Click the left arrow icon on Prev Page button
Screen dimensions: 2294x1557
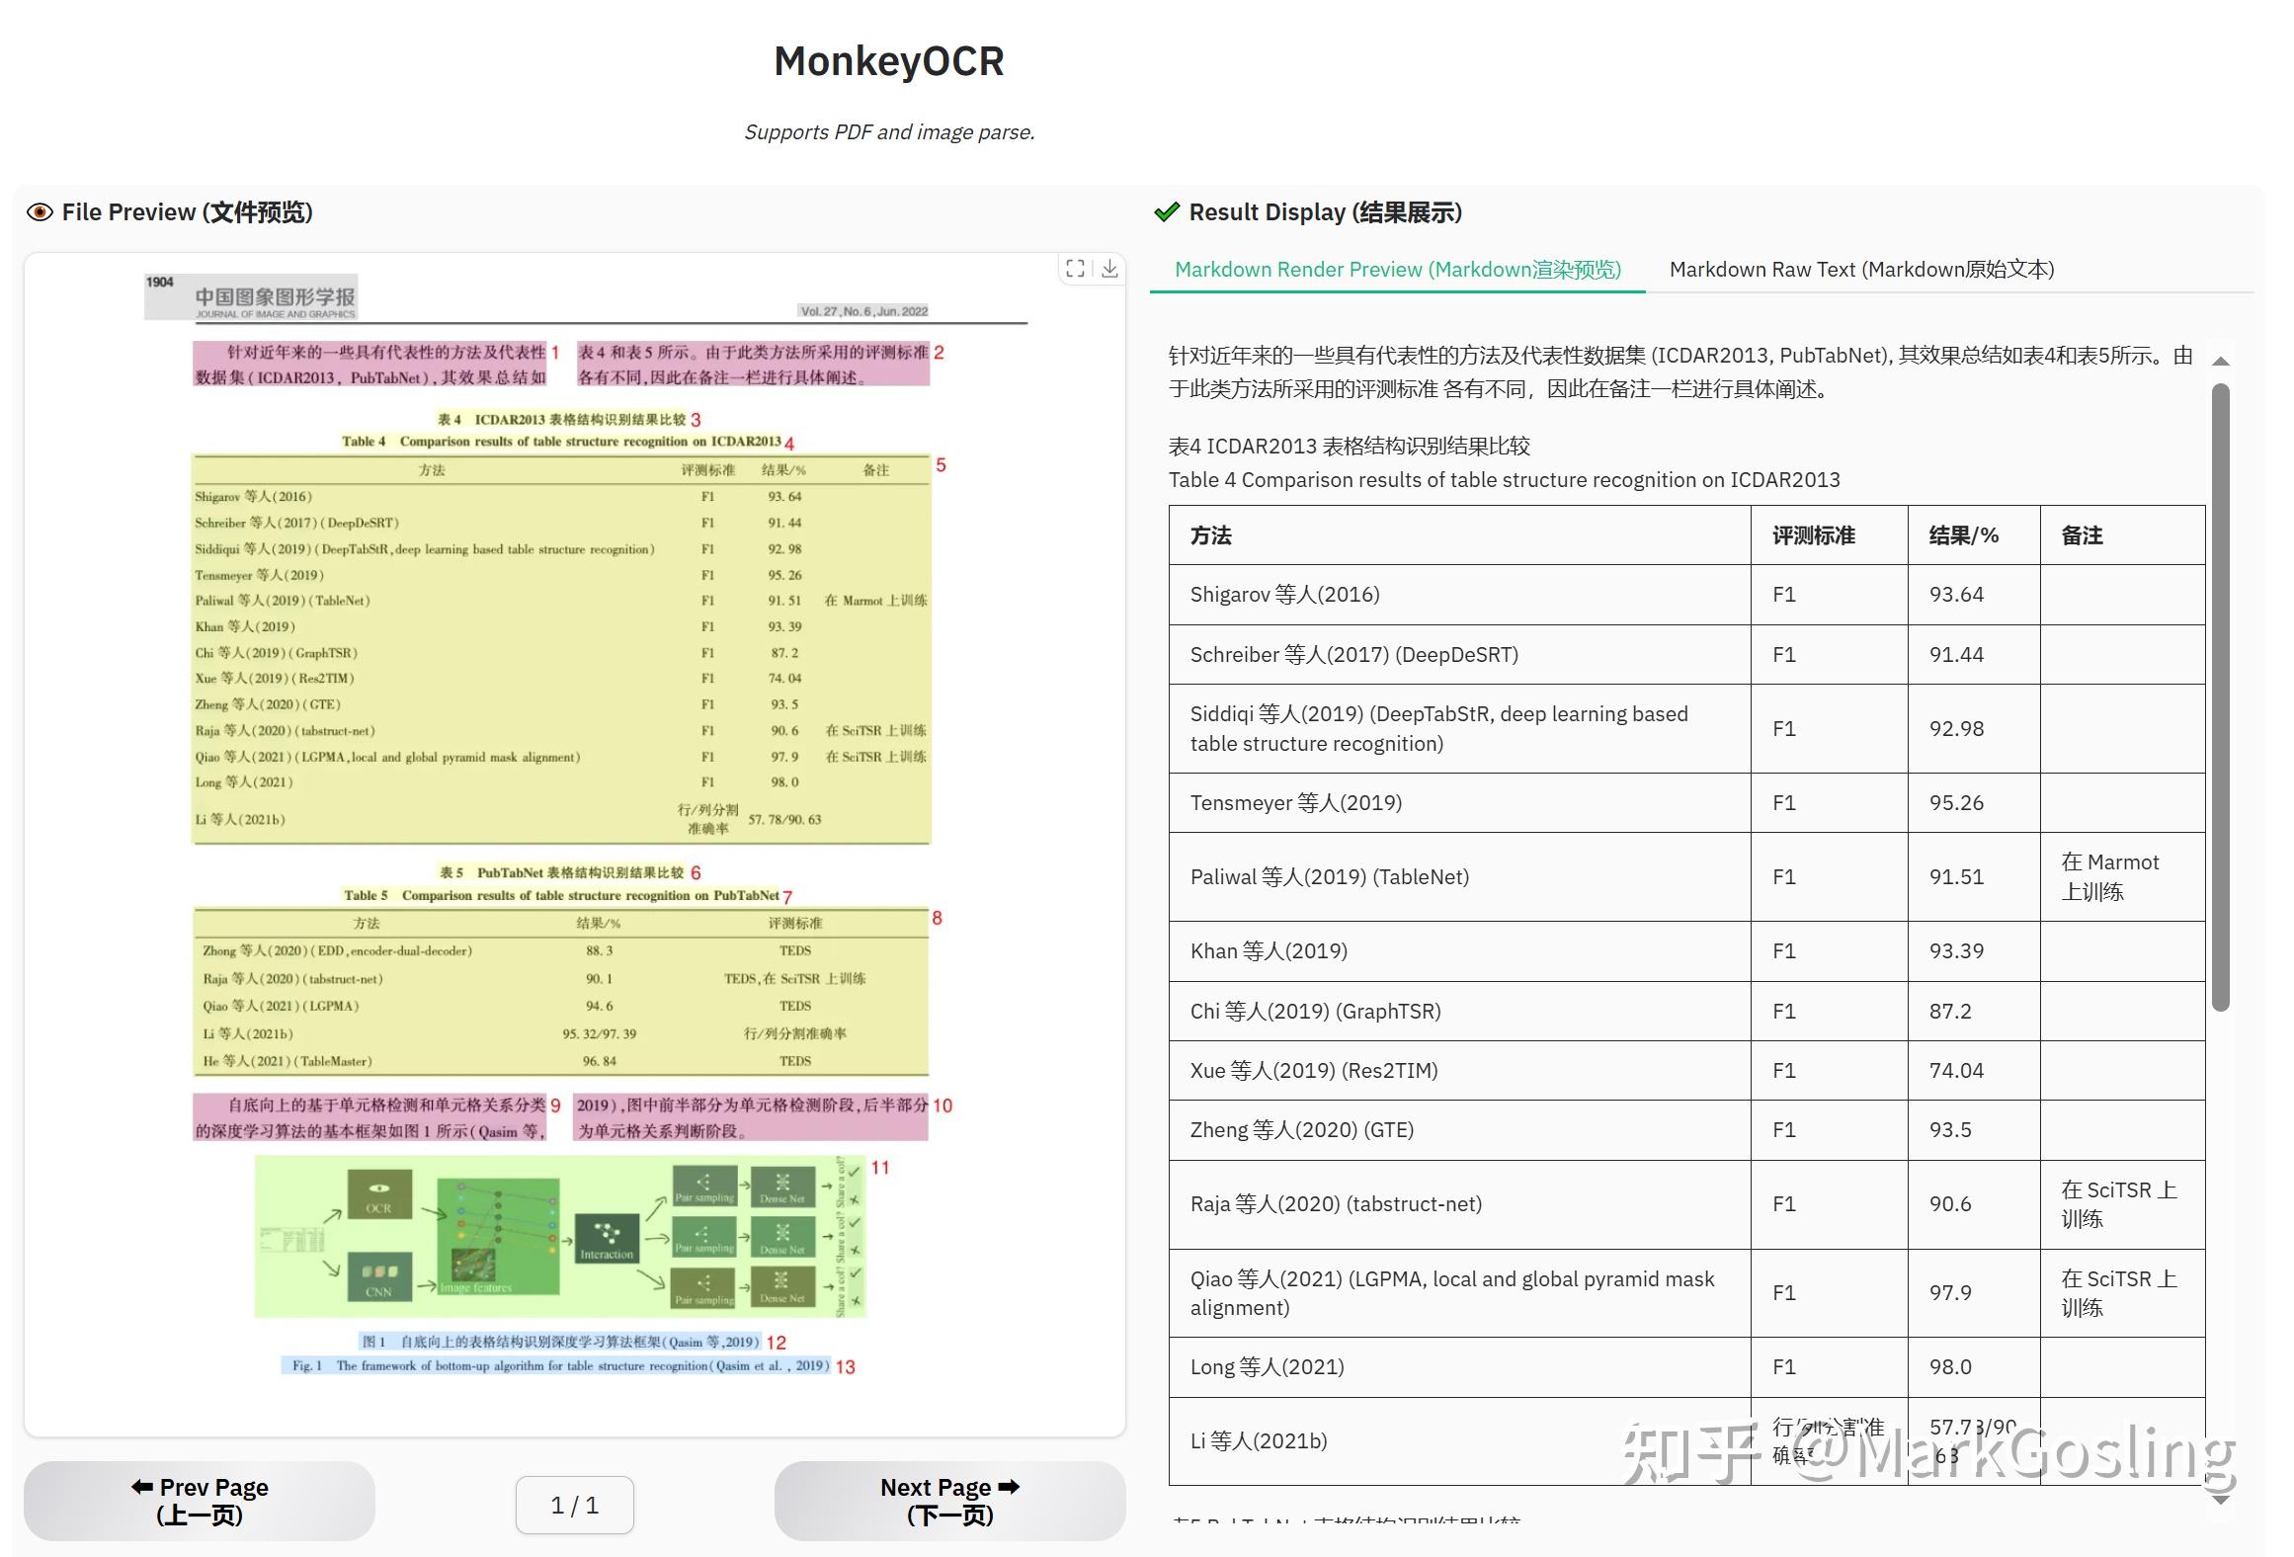(x=138, y=1487)
